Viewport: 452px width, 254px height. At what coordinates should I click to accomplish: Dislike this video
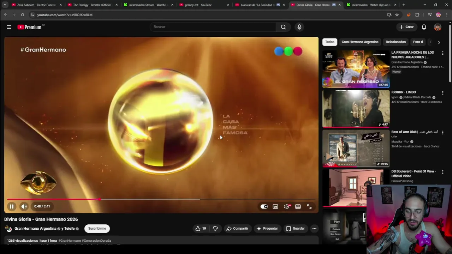[215, 229]
